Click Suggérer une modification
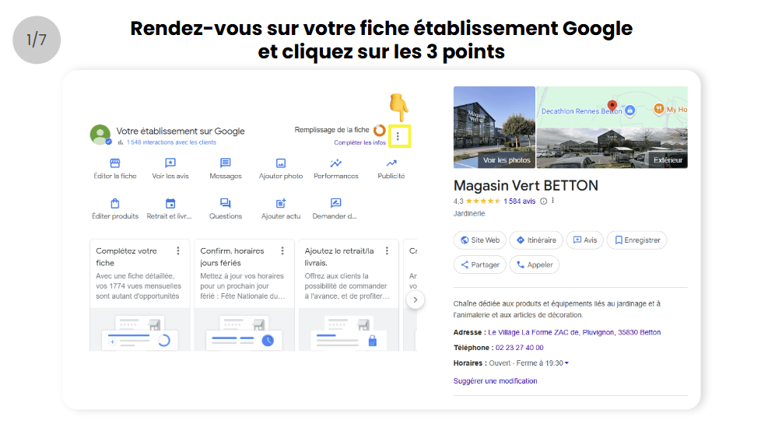761x424 pixels. [495, 381]
